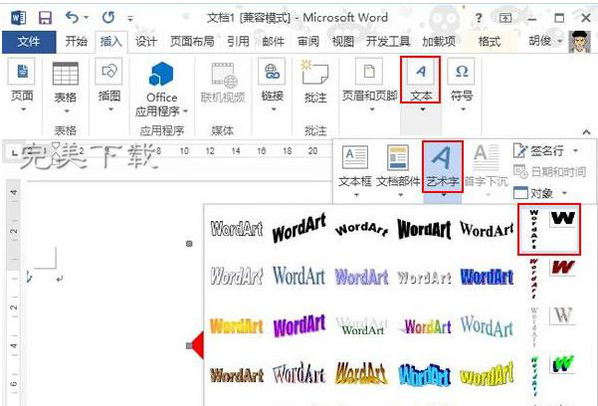Click the user profile avatar picture
This screenshot has height=406, width=598.
580,41
